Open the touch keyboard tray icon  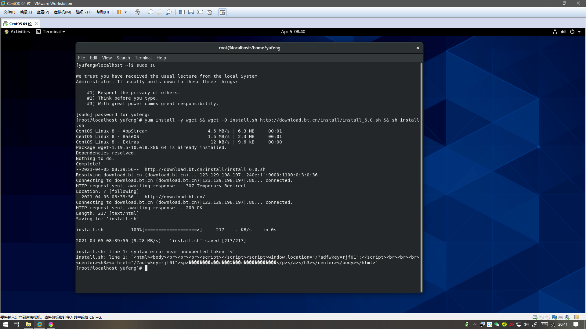[544, 324]
